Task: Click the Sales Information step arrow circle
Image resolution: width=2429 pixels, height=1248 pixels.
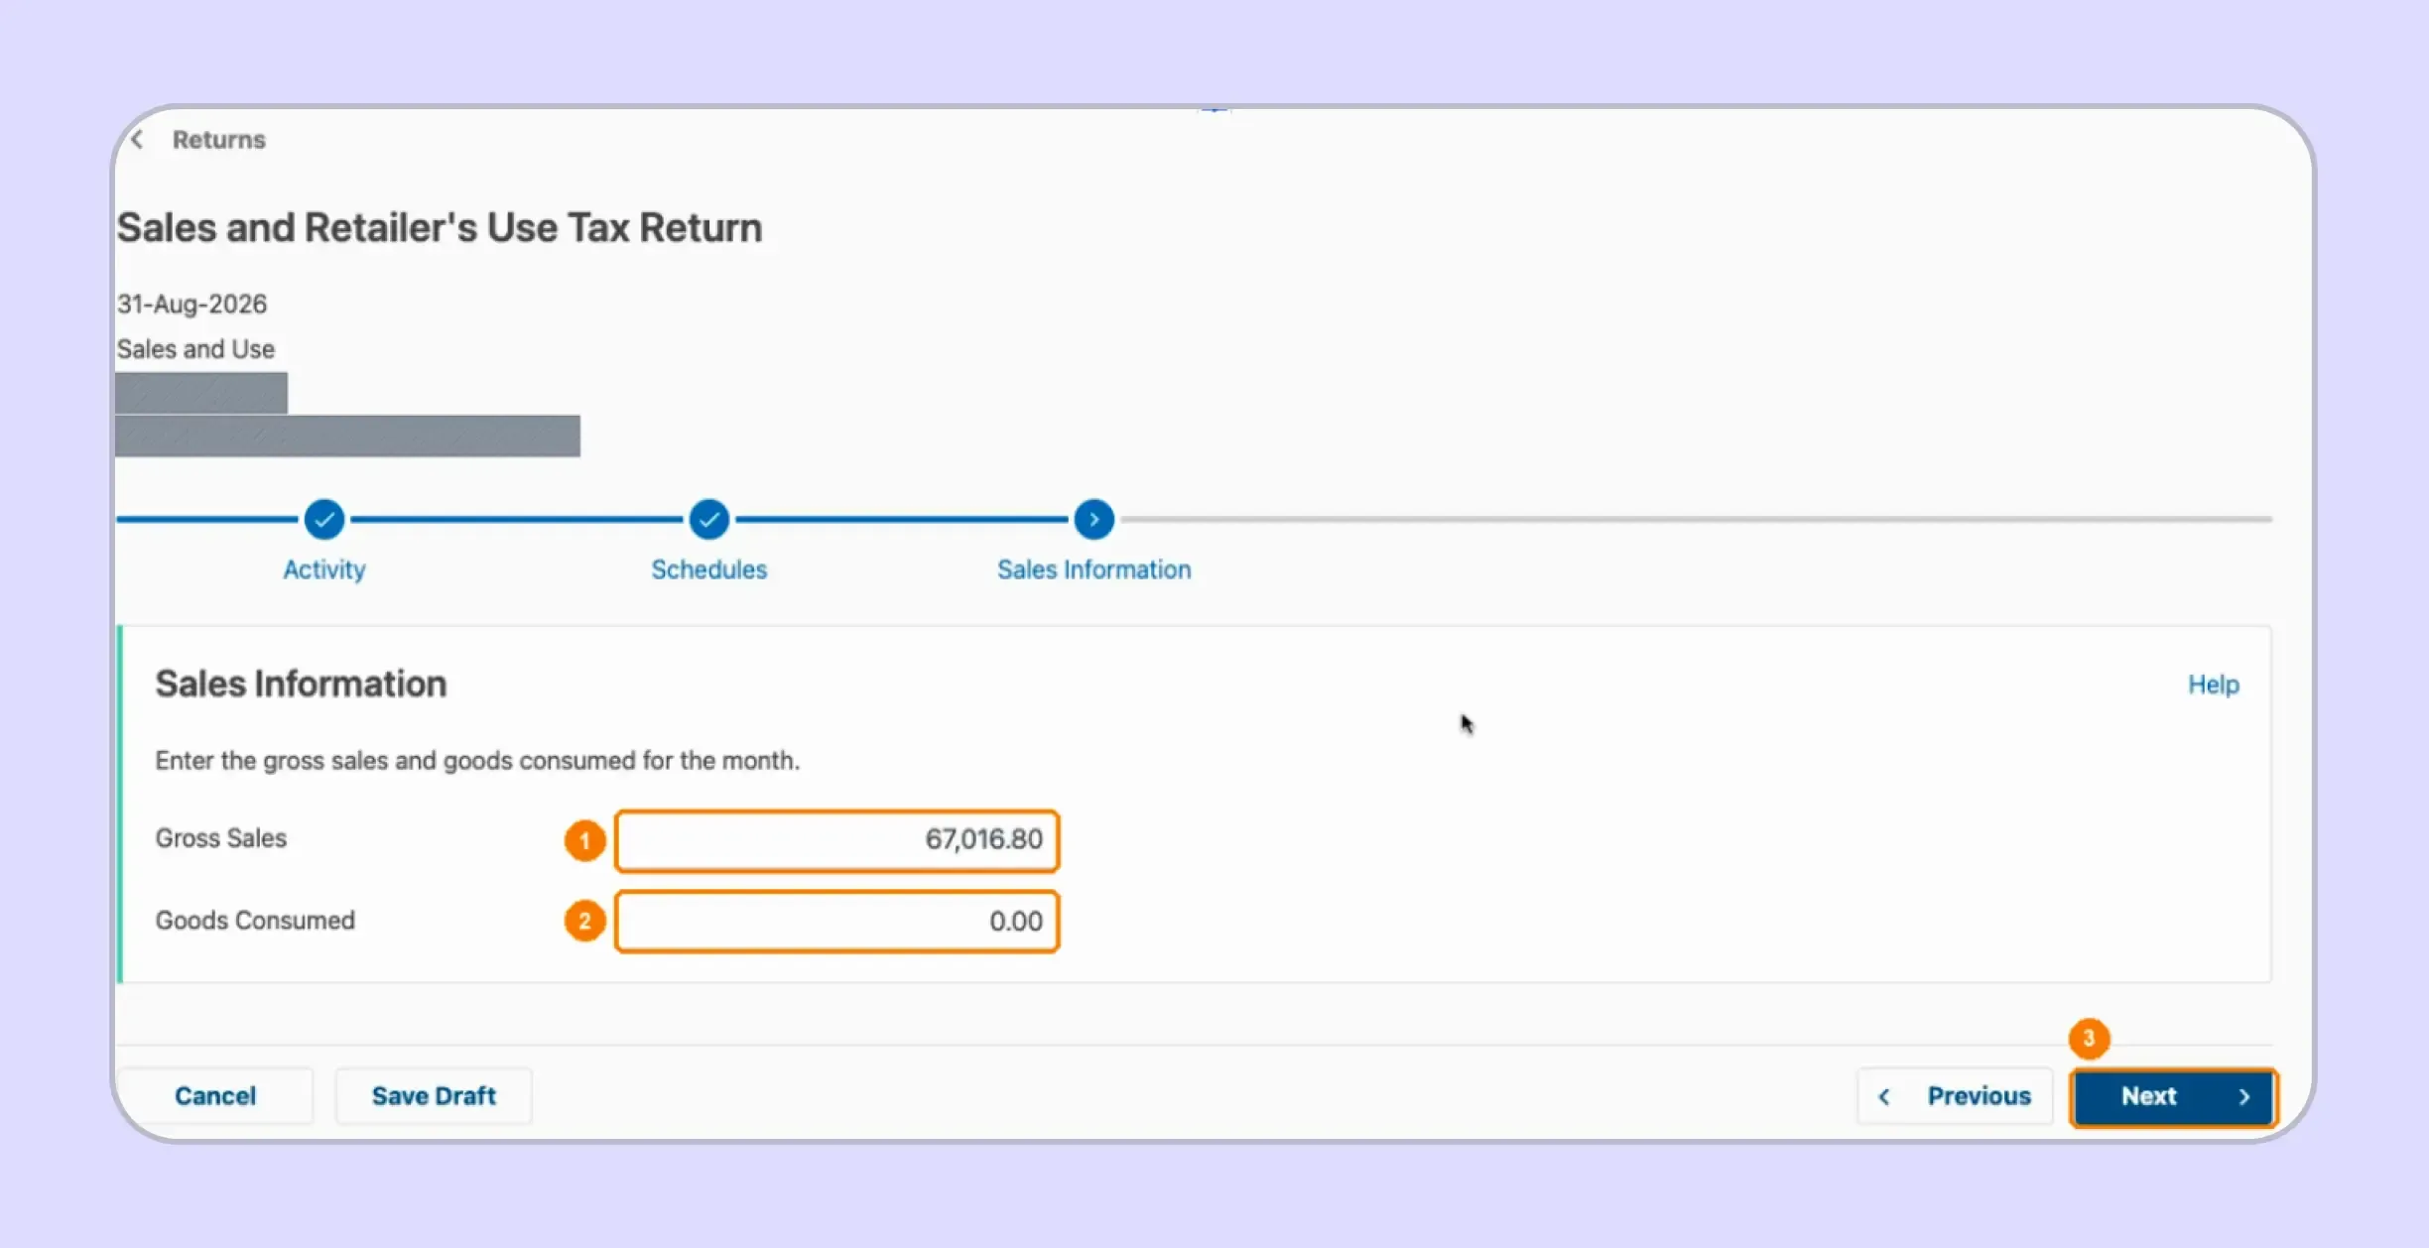Action: pyautogui.click(x=1093, y=519)
